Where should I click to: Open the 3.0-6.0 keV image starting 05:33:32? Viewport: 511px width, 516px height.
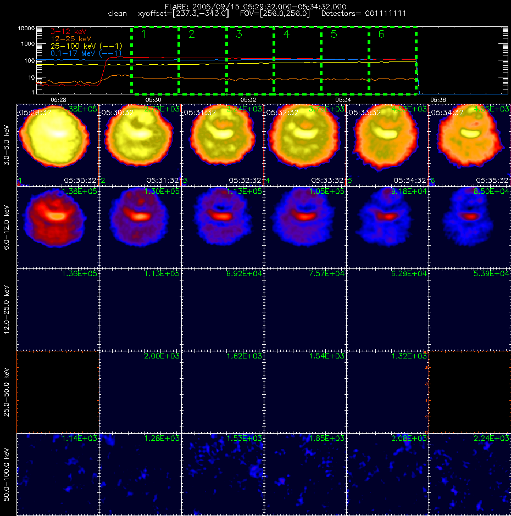click(387, 145)
